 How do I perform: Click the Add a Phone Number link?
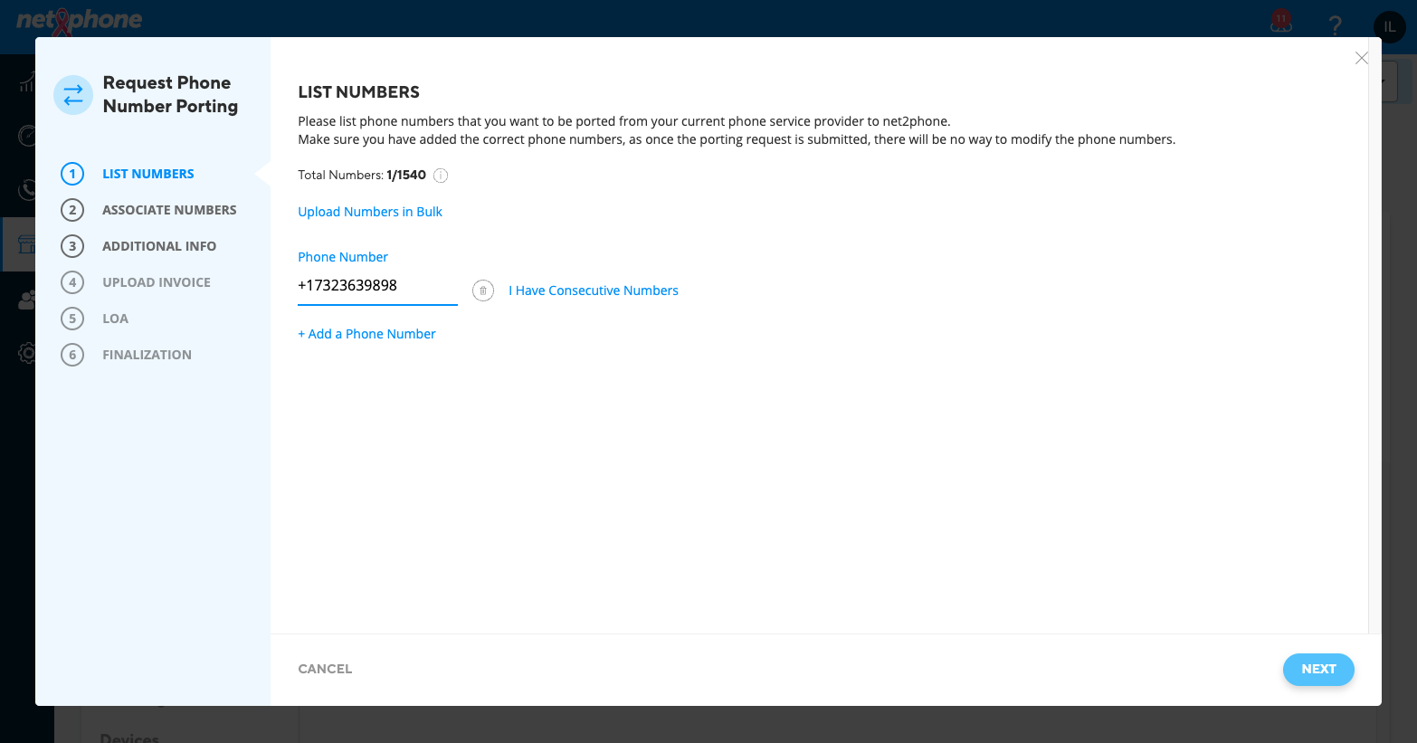(366, 334)
